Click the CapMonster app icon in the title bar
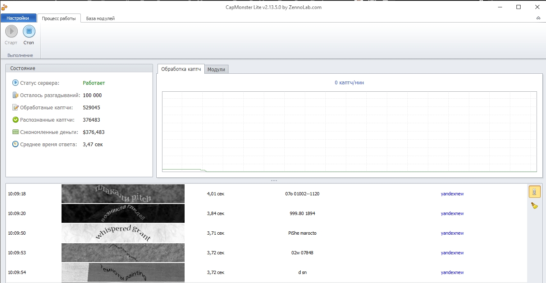This screenshot has height=283, width=546. point(4,7)
